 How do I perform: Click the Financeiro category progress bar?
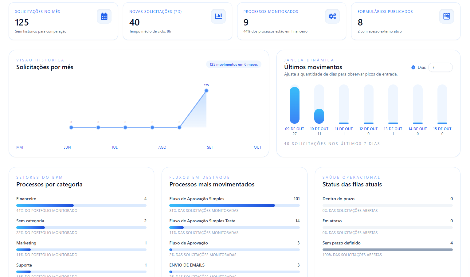[81, 205]
